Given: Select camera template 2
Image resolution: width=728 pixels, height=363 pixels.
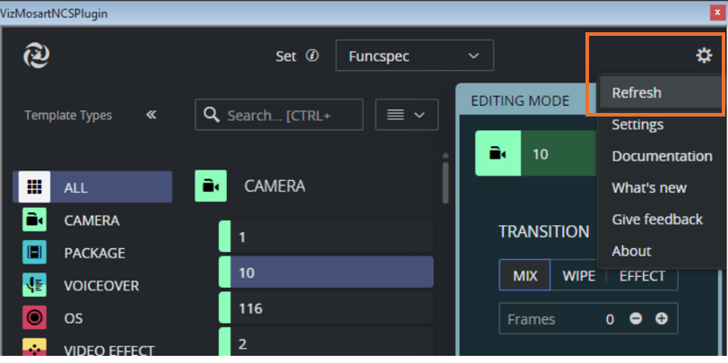Looking at the screenshot, I should click(326, 342).
